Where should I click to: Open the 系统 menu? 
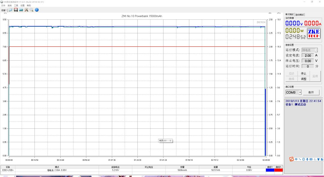click(x=10, y=6)
